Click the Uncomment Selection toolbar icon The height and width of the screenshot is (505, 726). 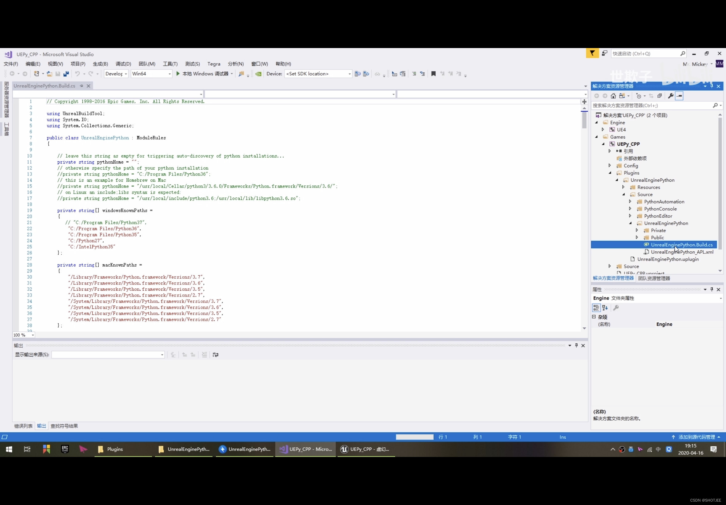point(422,74)
